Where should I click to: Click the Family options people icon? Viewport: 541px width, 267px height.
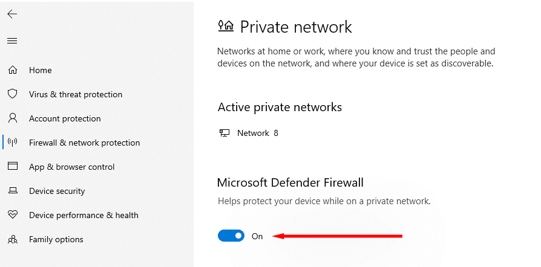point(12,239)
